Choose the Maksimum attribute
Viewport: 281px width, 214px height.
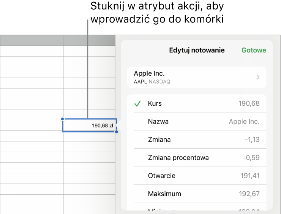click(197, 194)
